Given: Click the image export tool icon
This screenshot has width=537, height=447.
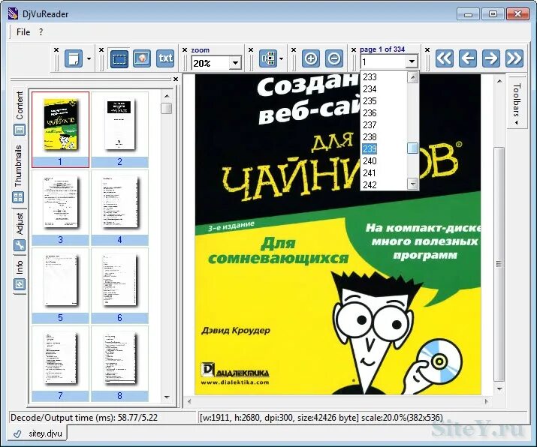Looking at the screenshot, I should point(142,58).
